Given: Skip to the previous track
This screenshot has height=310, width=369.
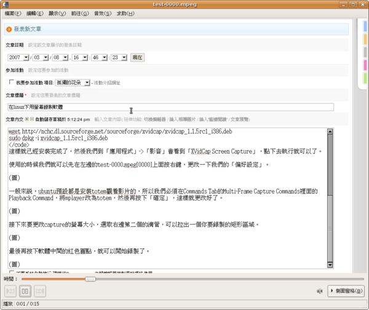Looking at the screenshot, I should (10, 291).
